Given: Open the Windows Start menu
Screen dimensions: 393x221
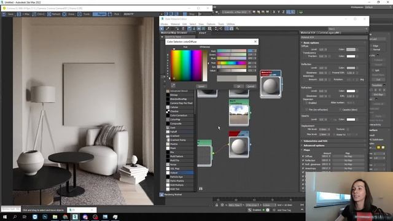Looking at the screenshot, I should (x=5, y=217).
